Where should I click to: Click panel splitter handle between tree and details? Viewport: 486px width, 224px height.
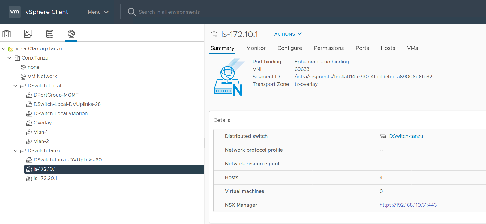pyautogui.click(x=205, y=143)
